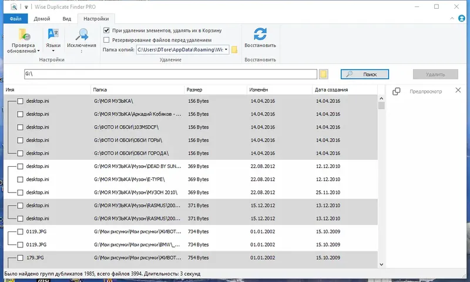Image resolution: width=470 pixels, height=282 pixels.
Task: Select the '754 Bytes' size cell
Action: (198, 258)
